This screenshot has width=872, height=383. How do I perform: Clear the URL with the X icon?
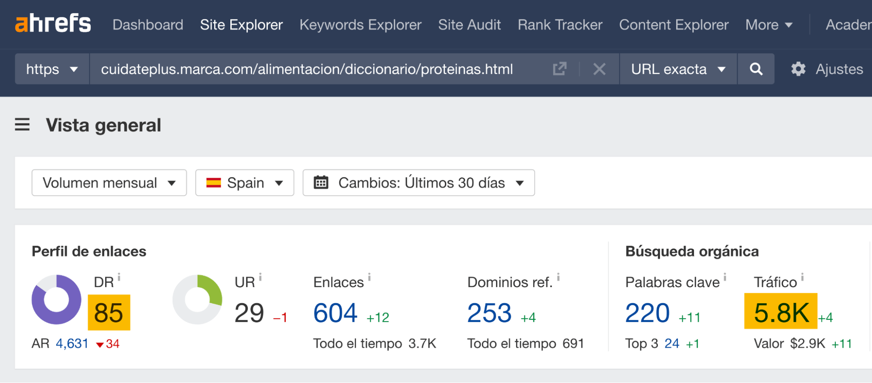coord(599,69)
